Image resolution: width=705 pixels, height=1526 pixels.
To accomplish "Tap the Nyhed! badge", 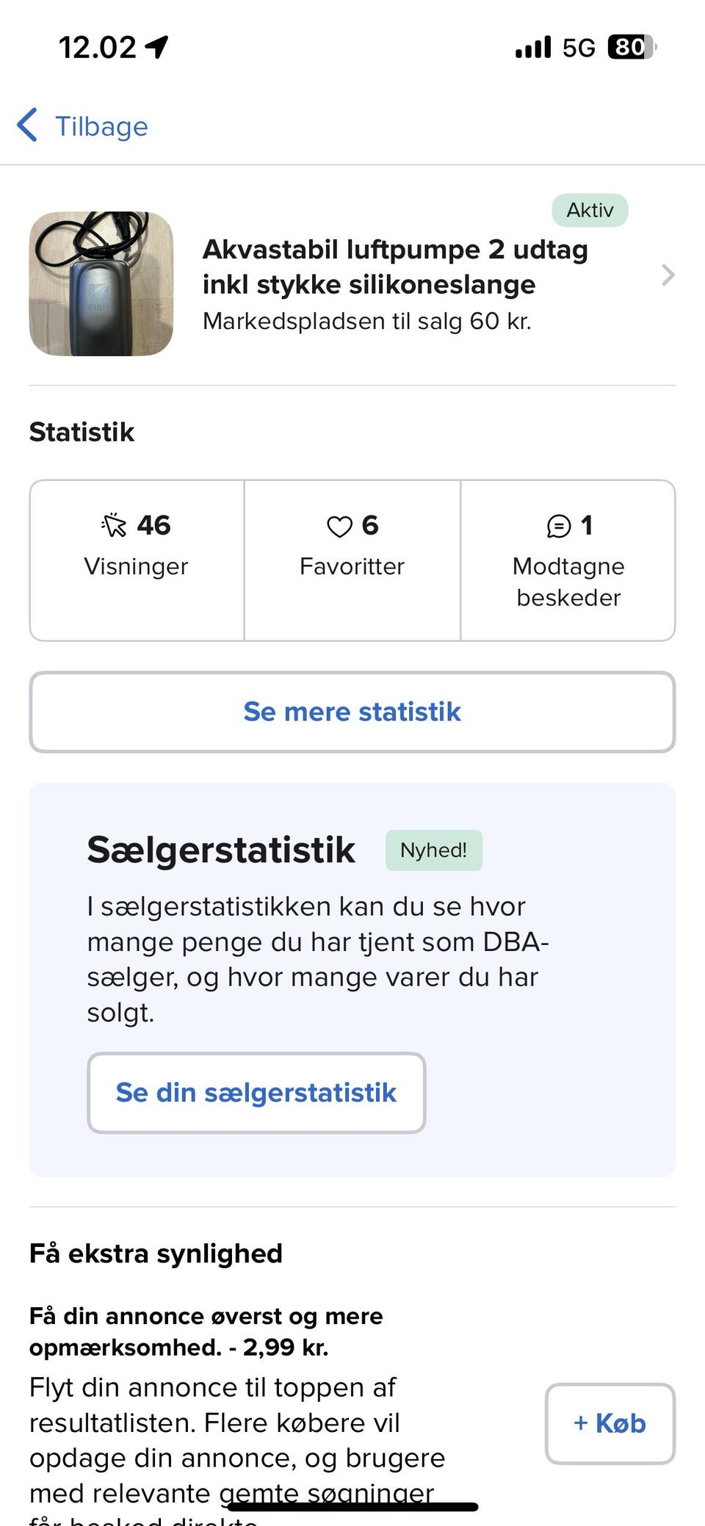I will point(434,850).
